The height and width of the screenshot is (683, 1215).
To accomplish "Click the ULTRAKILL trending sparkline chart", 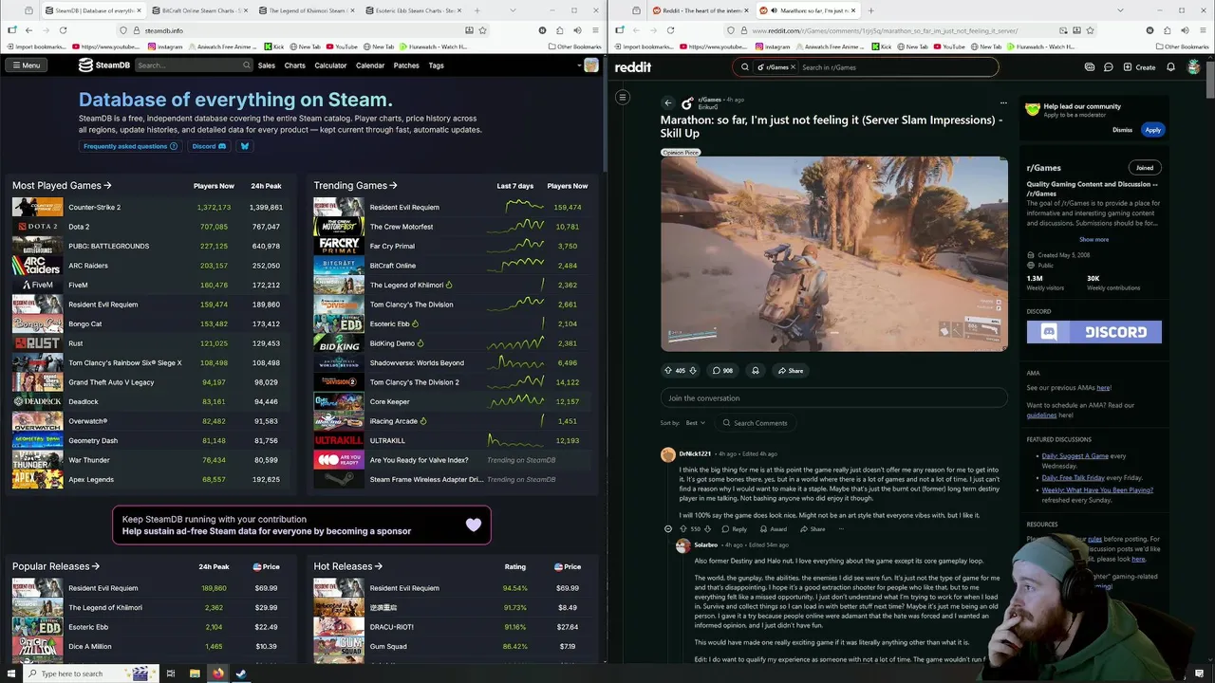I will [x=515, y=440].
